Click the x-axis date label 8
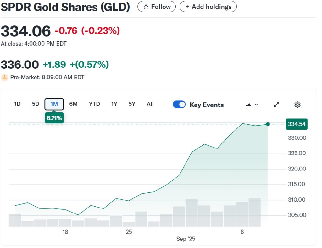The image size is (322, 248). tap(242, 232)
